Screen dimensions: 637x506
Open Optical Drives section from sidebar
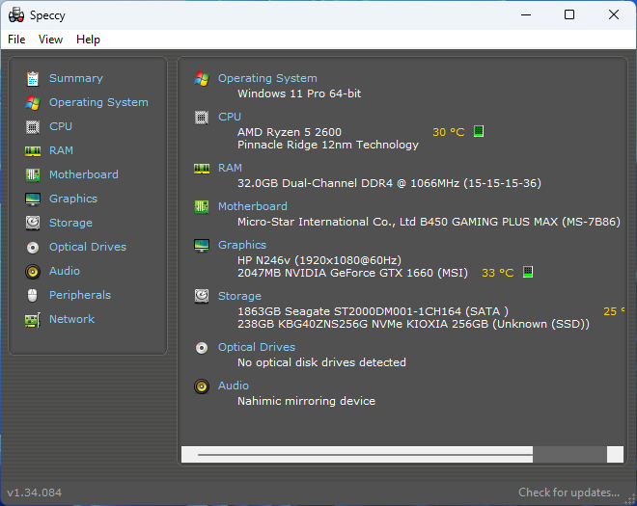[x=88, y=247]
